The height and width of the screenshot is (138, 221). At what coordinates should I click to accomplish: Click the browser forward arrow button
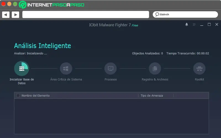15,15
